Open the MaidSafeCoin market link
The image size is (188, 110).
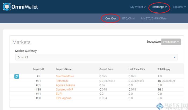point(65,76)
